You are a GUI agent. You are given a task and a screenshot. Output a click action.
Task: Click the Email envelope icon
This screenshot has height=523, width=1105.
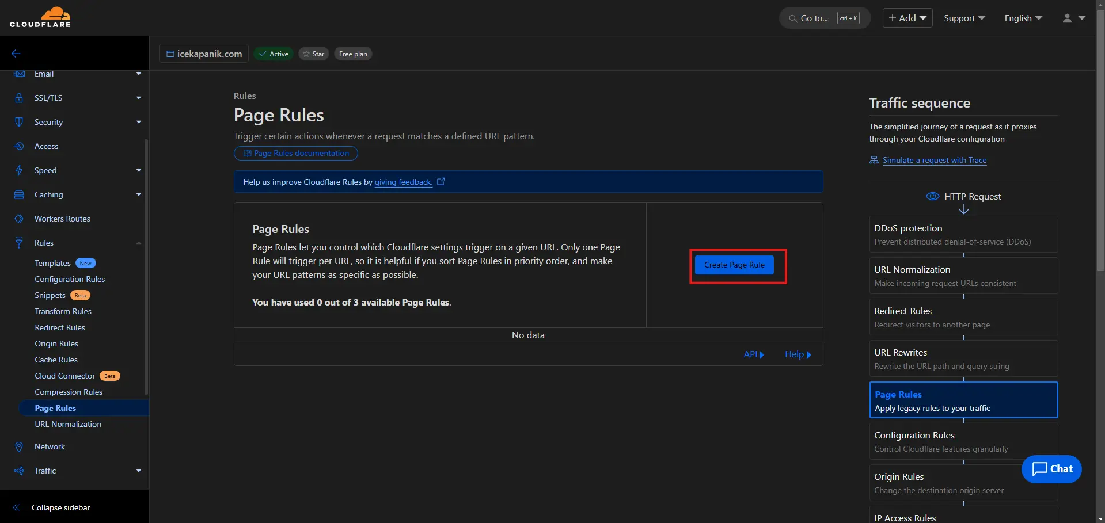(x=19, y=74)
